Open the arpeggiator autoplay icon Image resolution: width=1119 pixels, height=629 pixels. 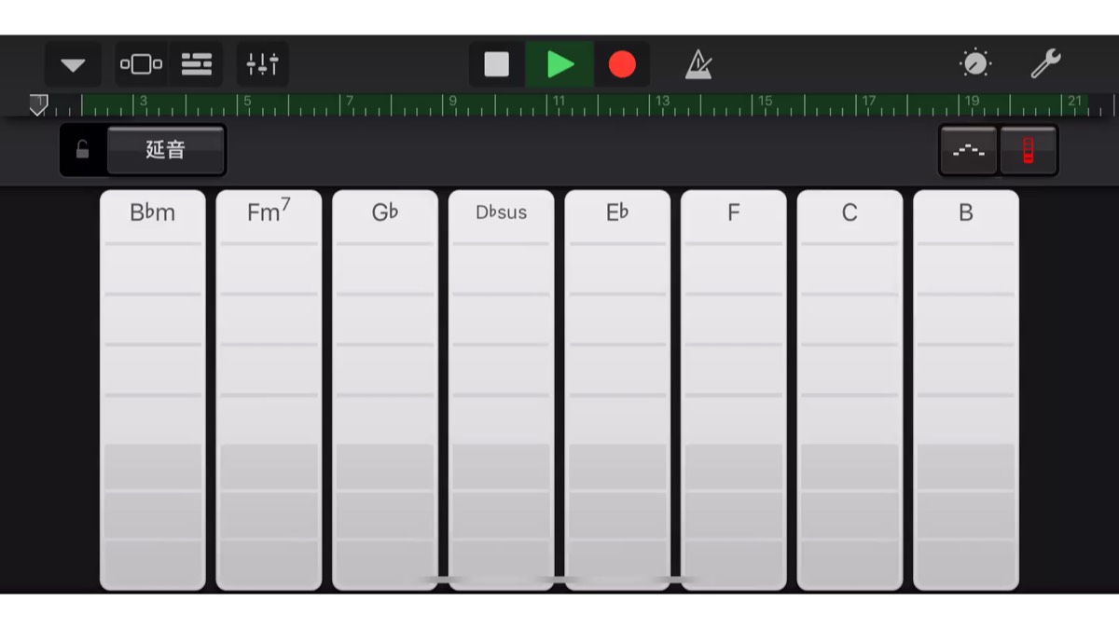tap(969, 150)
